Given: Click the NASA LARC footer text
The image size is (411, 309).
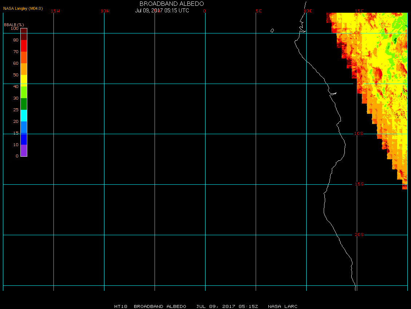Looking at the screenshot, I should click(x=283, y=306).
